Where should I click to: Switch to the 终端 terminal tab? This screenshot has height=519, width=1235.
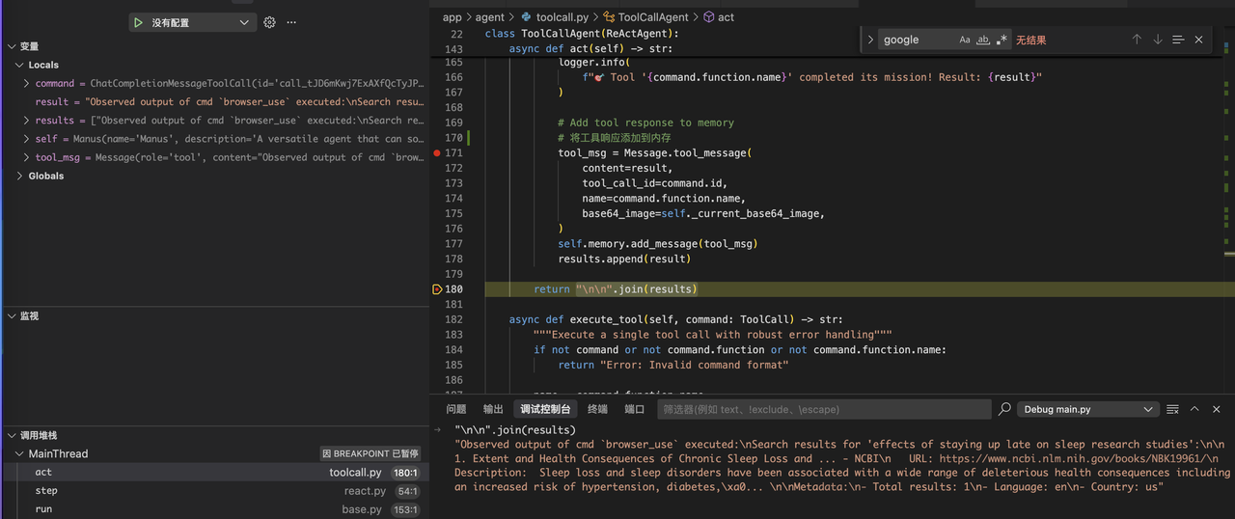597,409
